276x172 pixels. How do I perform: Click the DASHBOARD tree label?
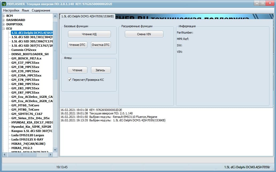pos(16,20)
